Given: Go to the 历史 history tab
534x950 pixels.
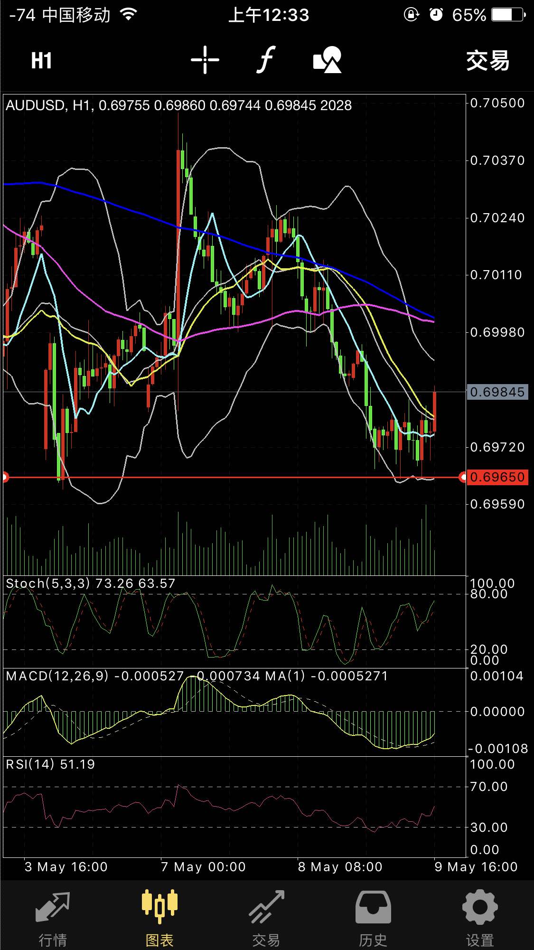Looking at the screenshot, I should [x=373, y=918].
